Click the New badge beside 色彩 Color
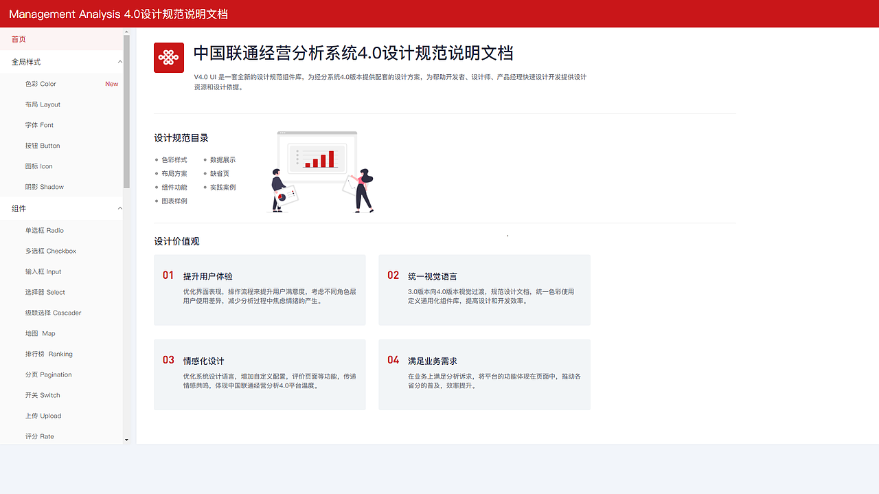Image resolution: width=879 pixels, height=494 pixels. 111,84
